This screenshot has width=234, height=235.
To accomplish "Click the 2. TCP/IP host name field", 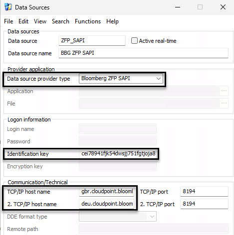I will [107, 204].
